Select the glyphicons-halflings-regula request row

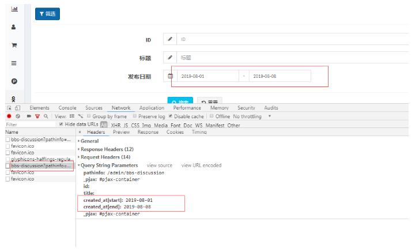pos(40,159)
